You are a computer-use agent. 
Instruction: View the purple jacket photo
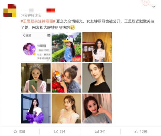(x=36, y=108)
